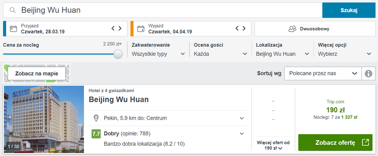Click the price per night slider handle
This screenshot has height=156, width=378.
point(118,54)
